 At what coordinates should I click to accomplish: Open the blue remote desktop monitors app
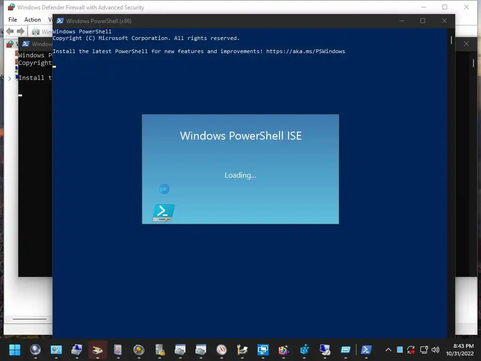(x=263, y=350)
